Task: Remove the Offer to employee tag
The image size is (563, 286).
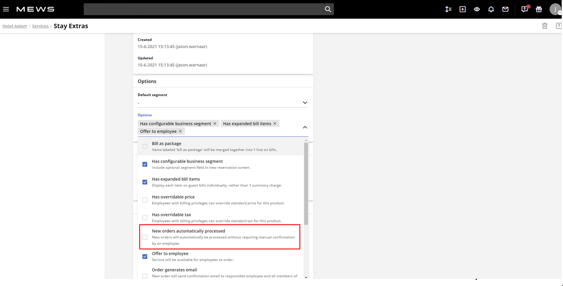Action: (180, 131)
